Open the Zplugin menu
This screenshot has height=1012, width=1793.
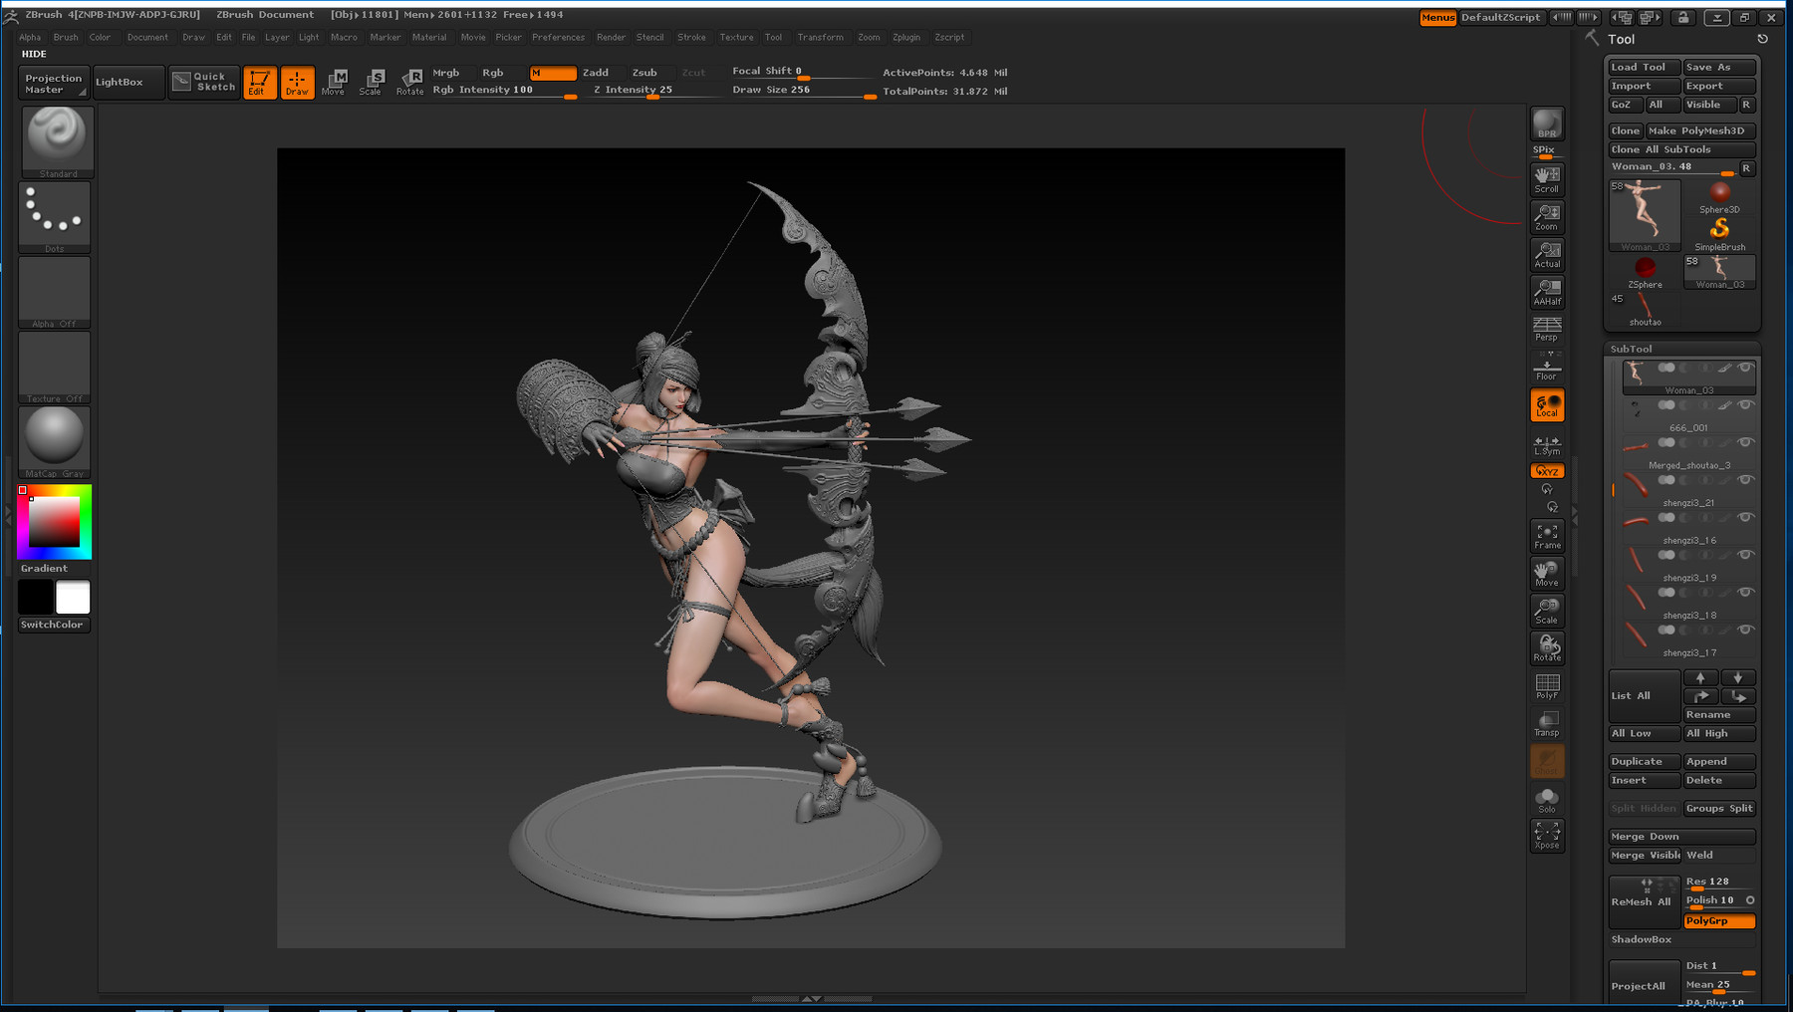coord(905,37)
